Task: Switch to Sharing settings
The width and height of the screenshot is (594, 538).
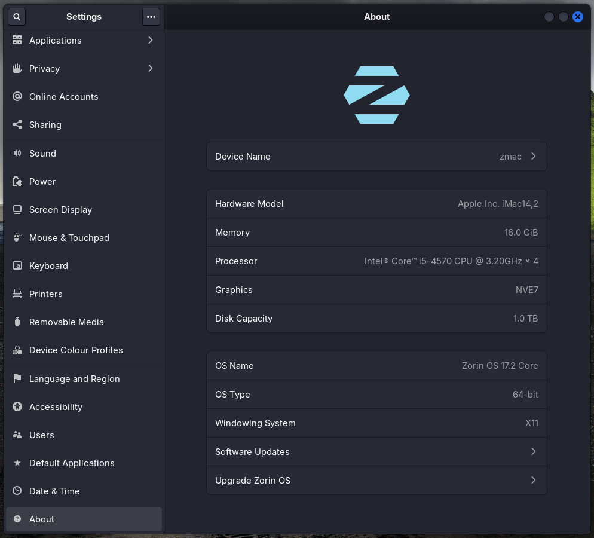Action: (x=84, y=125)
